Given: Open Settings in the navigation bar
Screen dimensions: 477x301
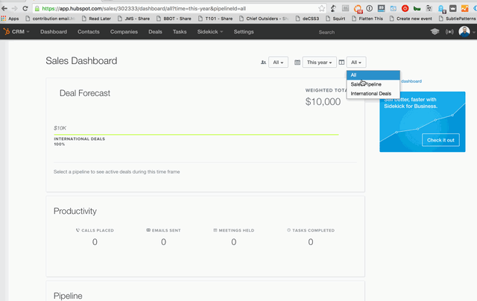Looking at the screenshot, I should 244,31.
